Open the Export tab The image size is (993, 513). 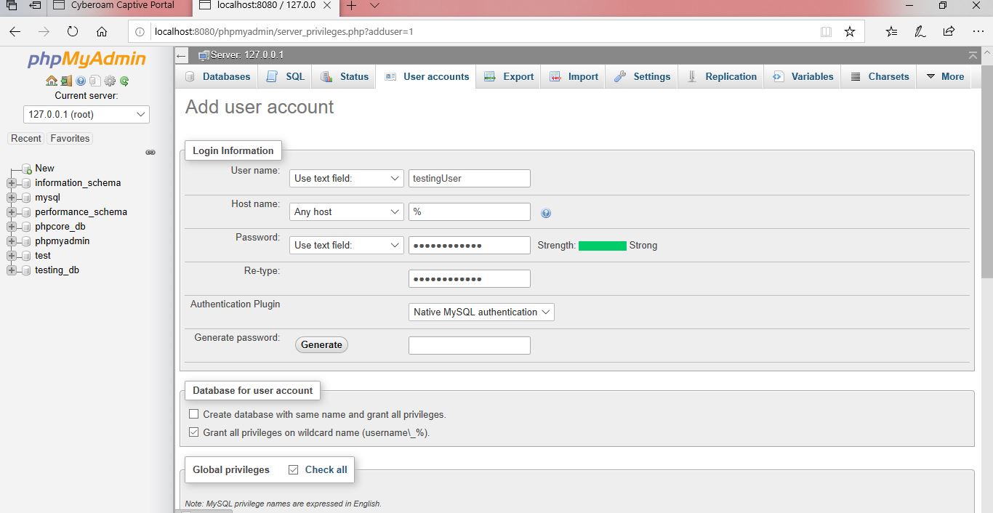click(509, 77)
